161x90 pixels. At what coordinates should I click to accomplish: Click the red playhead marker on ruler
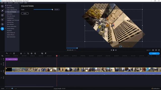(57, 56)
